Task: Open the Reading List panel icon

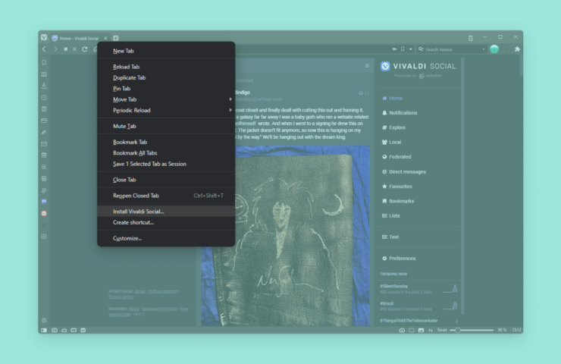Action: tap(44, 74)
